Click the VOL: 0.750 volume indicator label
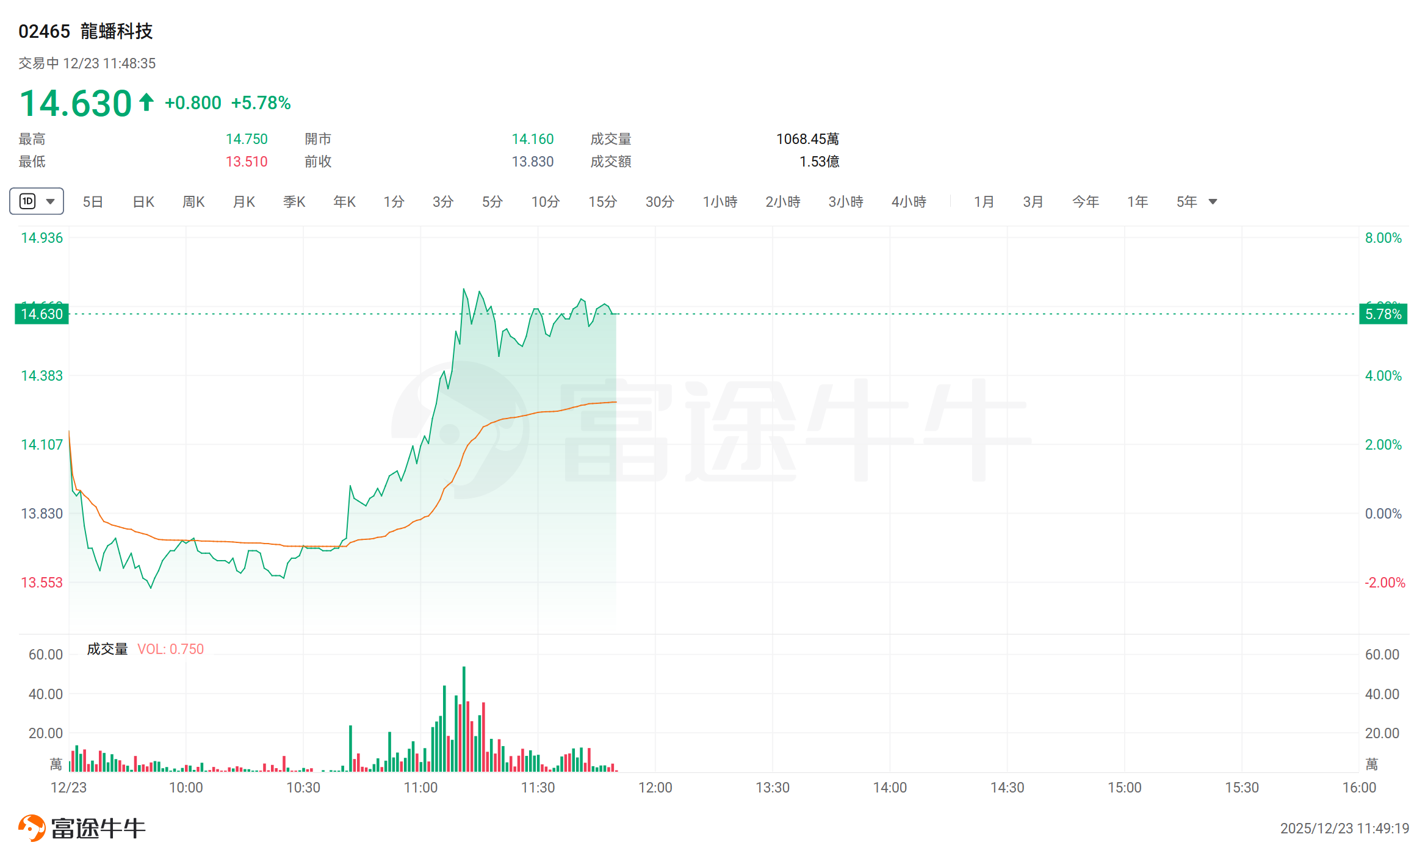Image resolution: width=1428 pixels, height=859 pixels. tap(170, 649)
